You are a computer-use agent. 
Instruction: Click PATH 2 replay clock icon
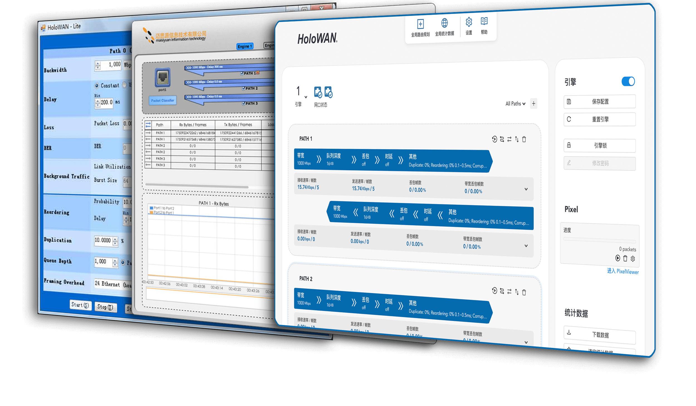pyautogui.click(x=494, y=291)
